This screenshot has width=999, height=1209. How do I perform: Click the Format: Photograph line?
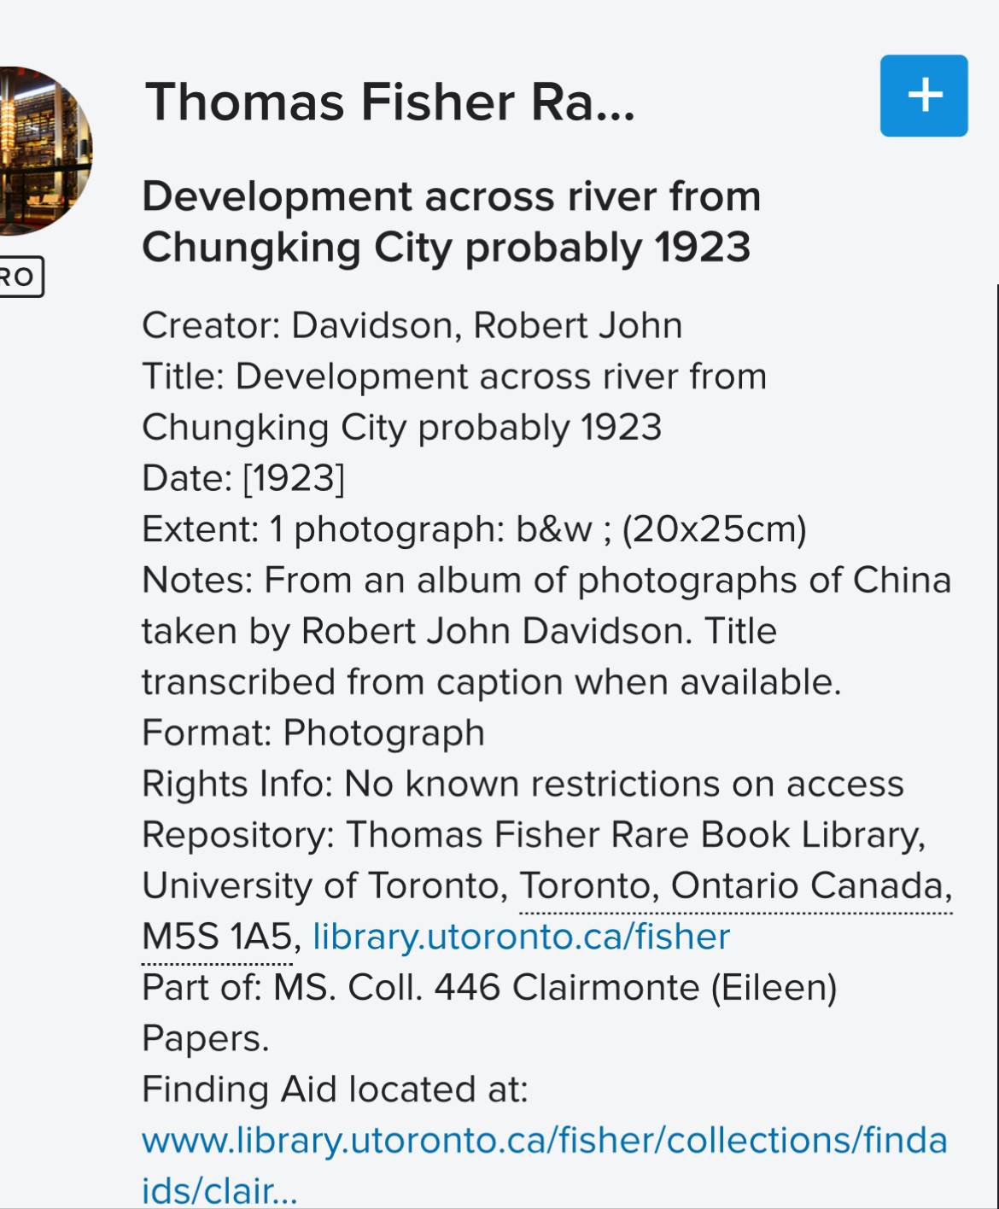[313, 733]
